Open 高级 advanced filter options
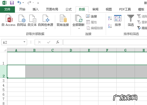Viewport: 147px width, 105px height. pyautogui.click(x=142, y=28)
